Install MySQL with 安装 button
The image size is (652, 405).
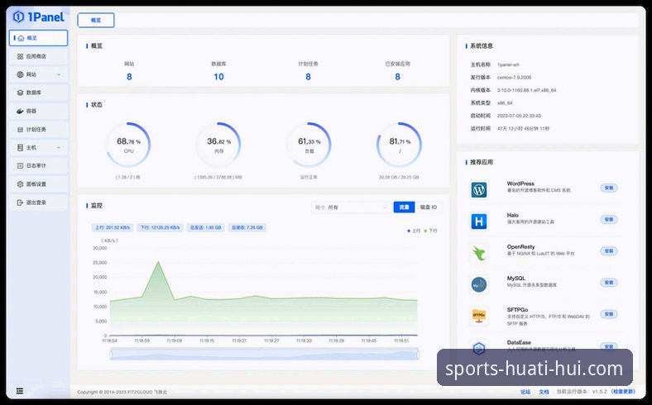point(608,283)
